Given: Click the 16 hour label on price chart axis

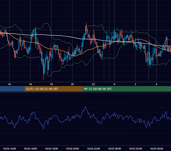Looking at the screenshot, I should [30, 84].
